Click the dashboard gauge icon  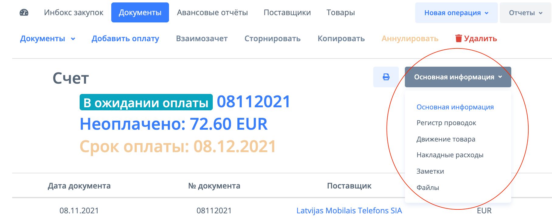click(x=24, y=12)
